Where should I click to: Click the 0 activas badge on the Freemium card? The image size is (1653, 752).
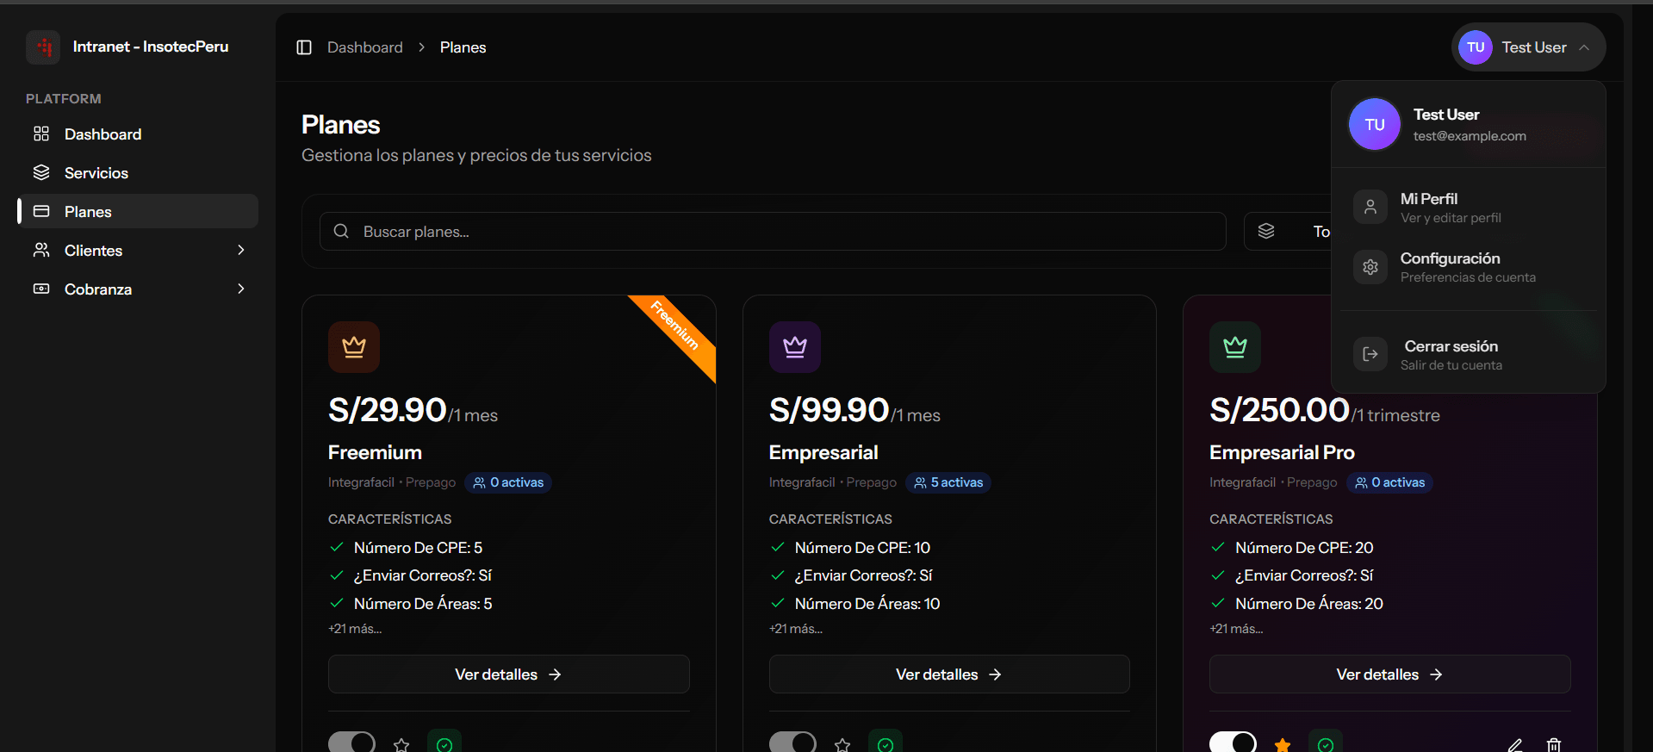click(x=508, y=482)
